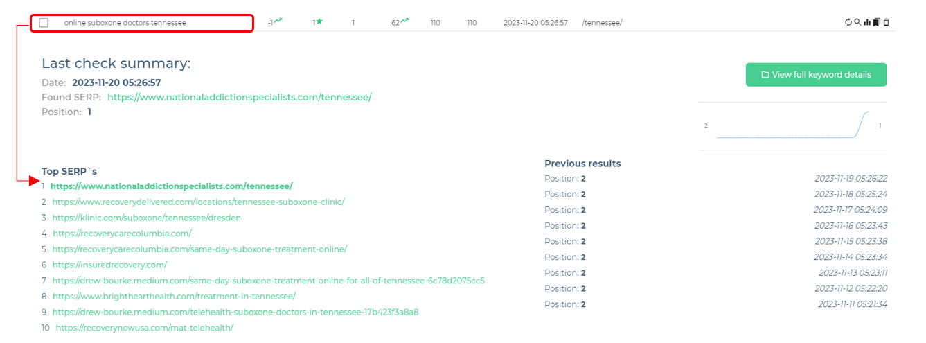This screenshot has height=343, width=926.
Task: Visit the klinic.com suboxone dresden link
Action: pyautogui.click(x=146, y=218)
